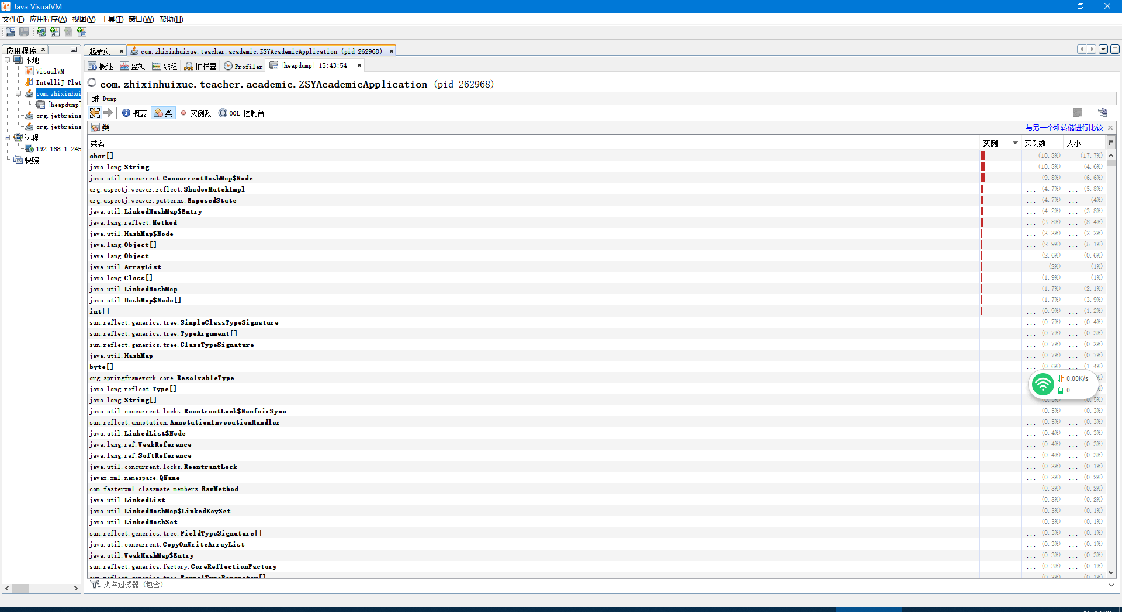
Task: Click class table scrollbar up arrow
Action: (x=1111, y=155)
